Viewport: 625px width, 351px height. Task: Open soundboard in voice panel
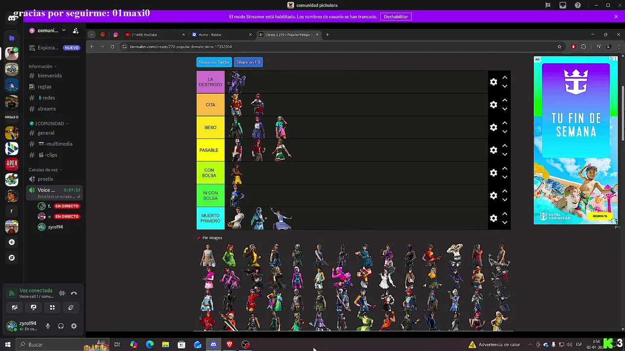click(x=71, y=307)
